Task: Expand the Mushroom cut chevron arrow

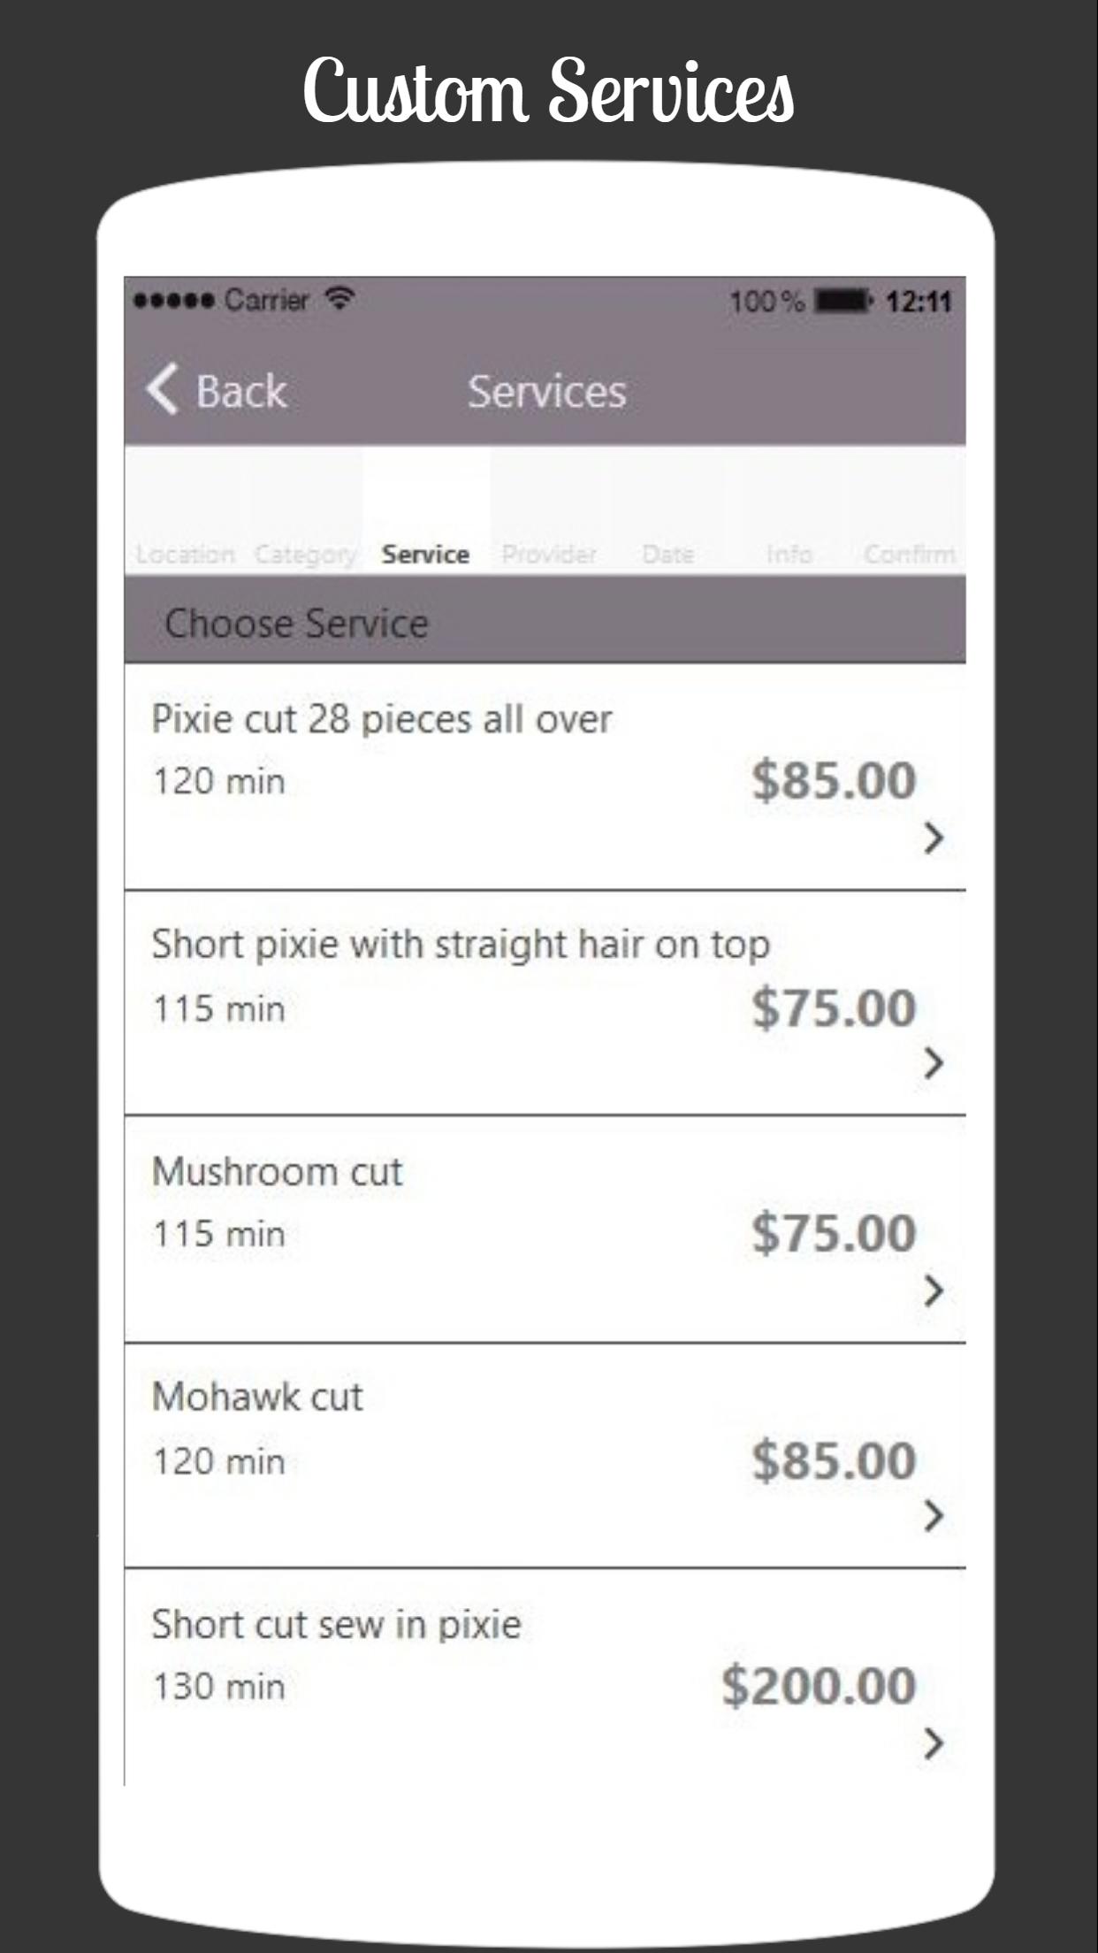Action: point(933,1291)
